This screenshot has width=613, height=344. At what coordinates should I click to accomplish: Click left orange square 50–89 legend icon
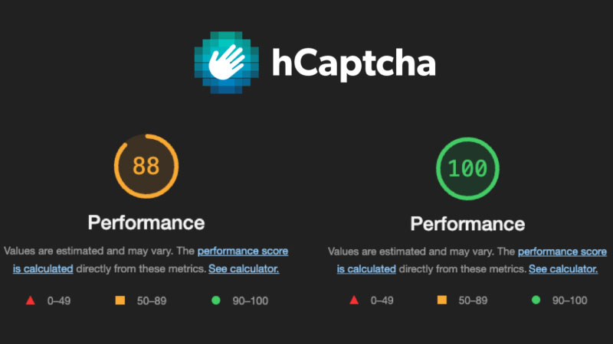point(120,300)
